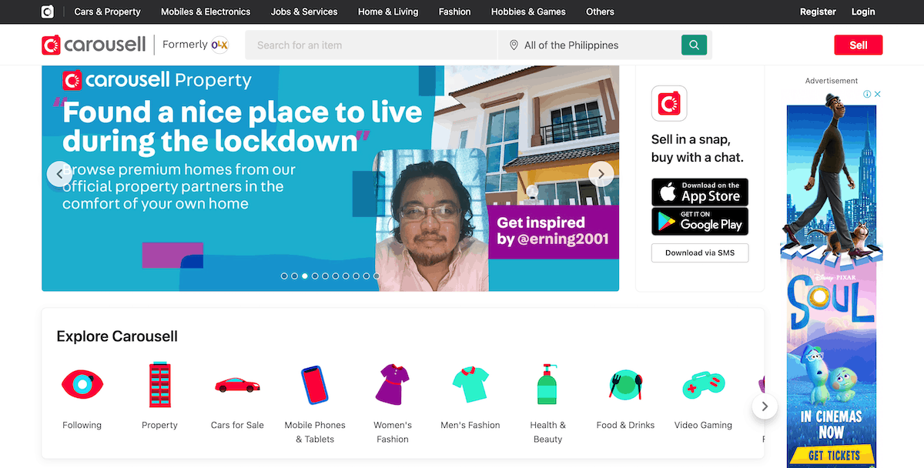Show the next carousel banner slide

click(x=601, y=173)
